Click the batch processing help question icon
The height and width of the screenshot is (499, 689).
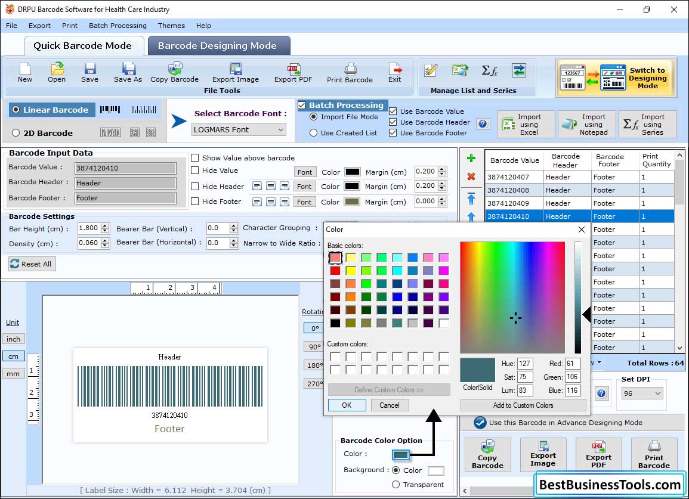click(483, 124)
